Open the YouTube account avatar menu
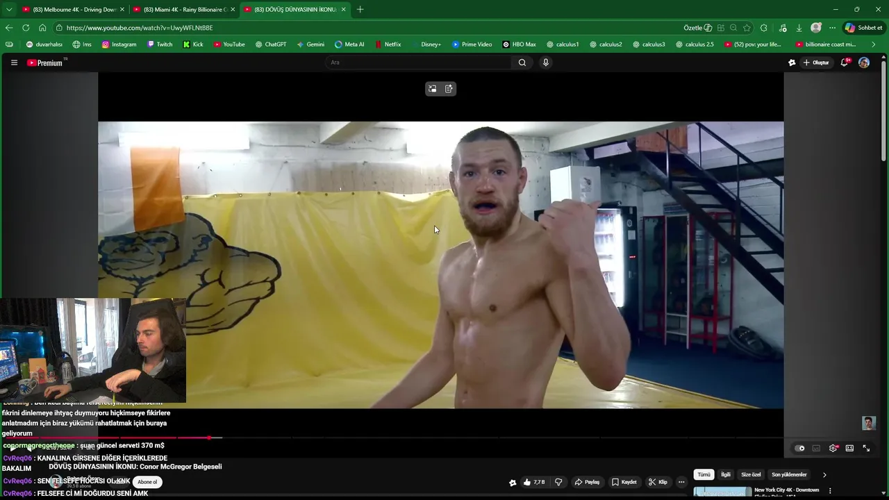This screenshot has height=500, width=889. tap(864, 62)
